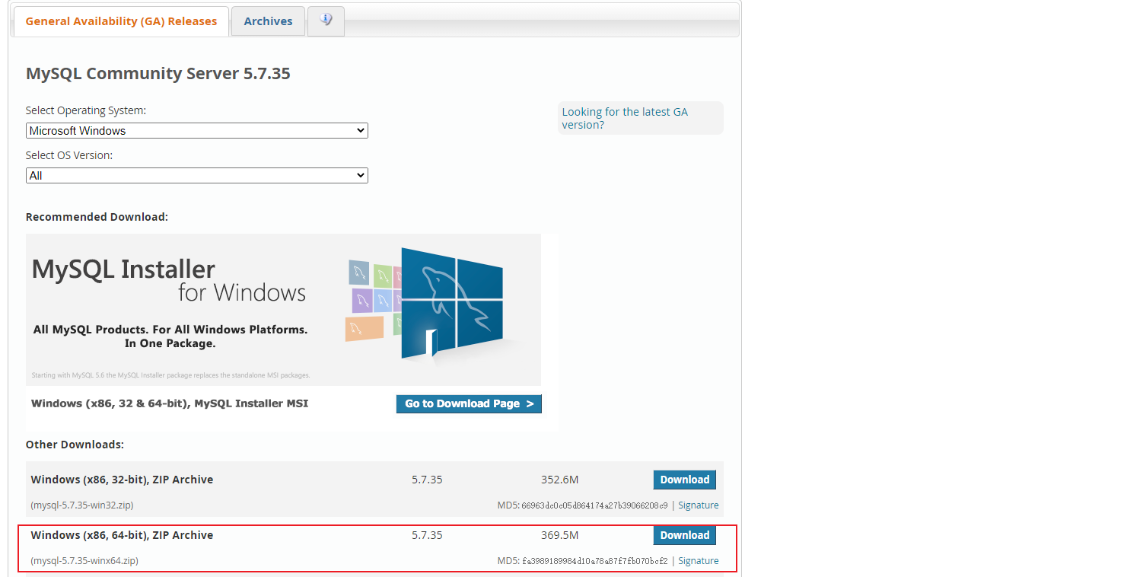Open the Select OS Version dropdown
The height and width of the screenshot is (577, 1143).
click(x=196, y=175)
